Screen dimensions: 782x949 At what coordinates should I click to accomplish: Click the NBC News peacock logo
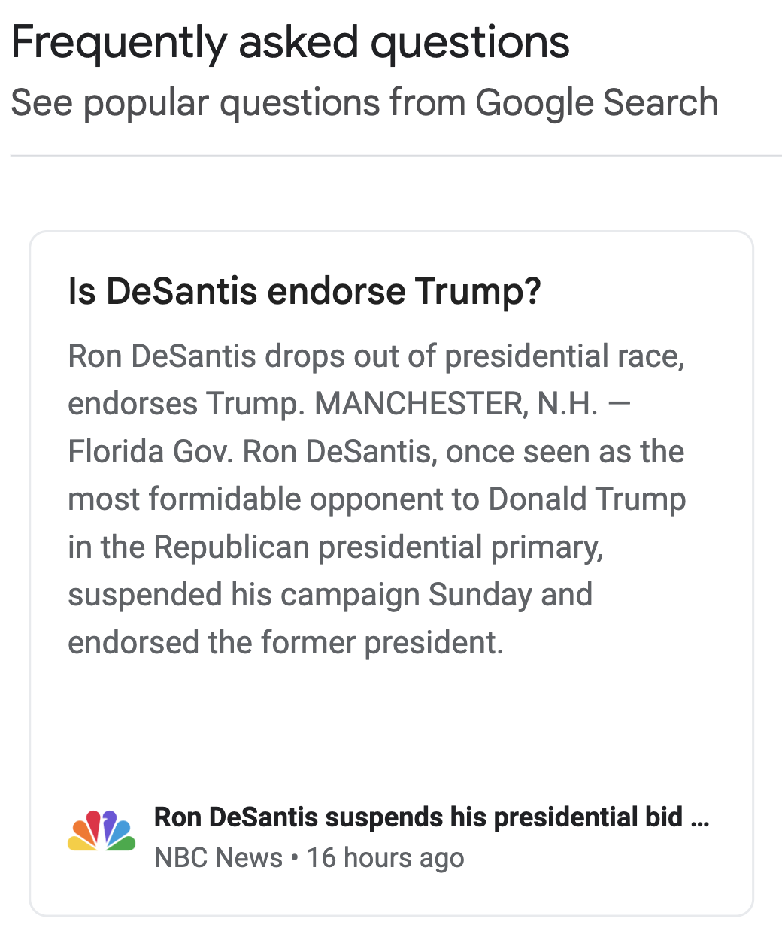click(102, 832)
